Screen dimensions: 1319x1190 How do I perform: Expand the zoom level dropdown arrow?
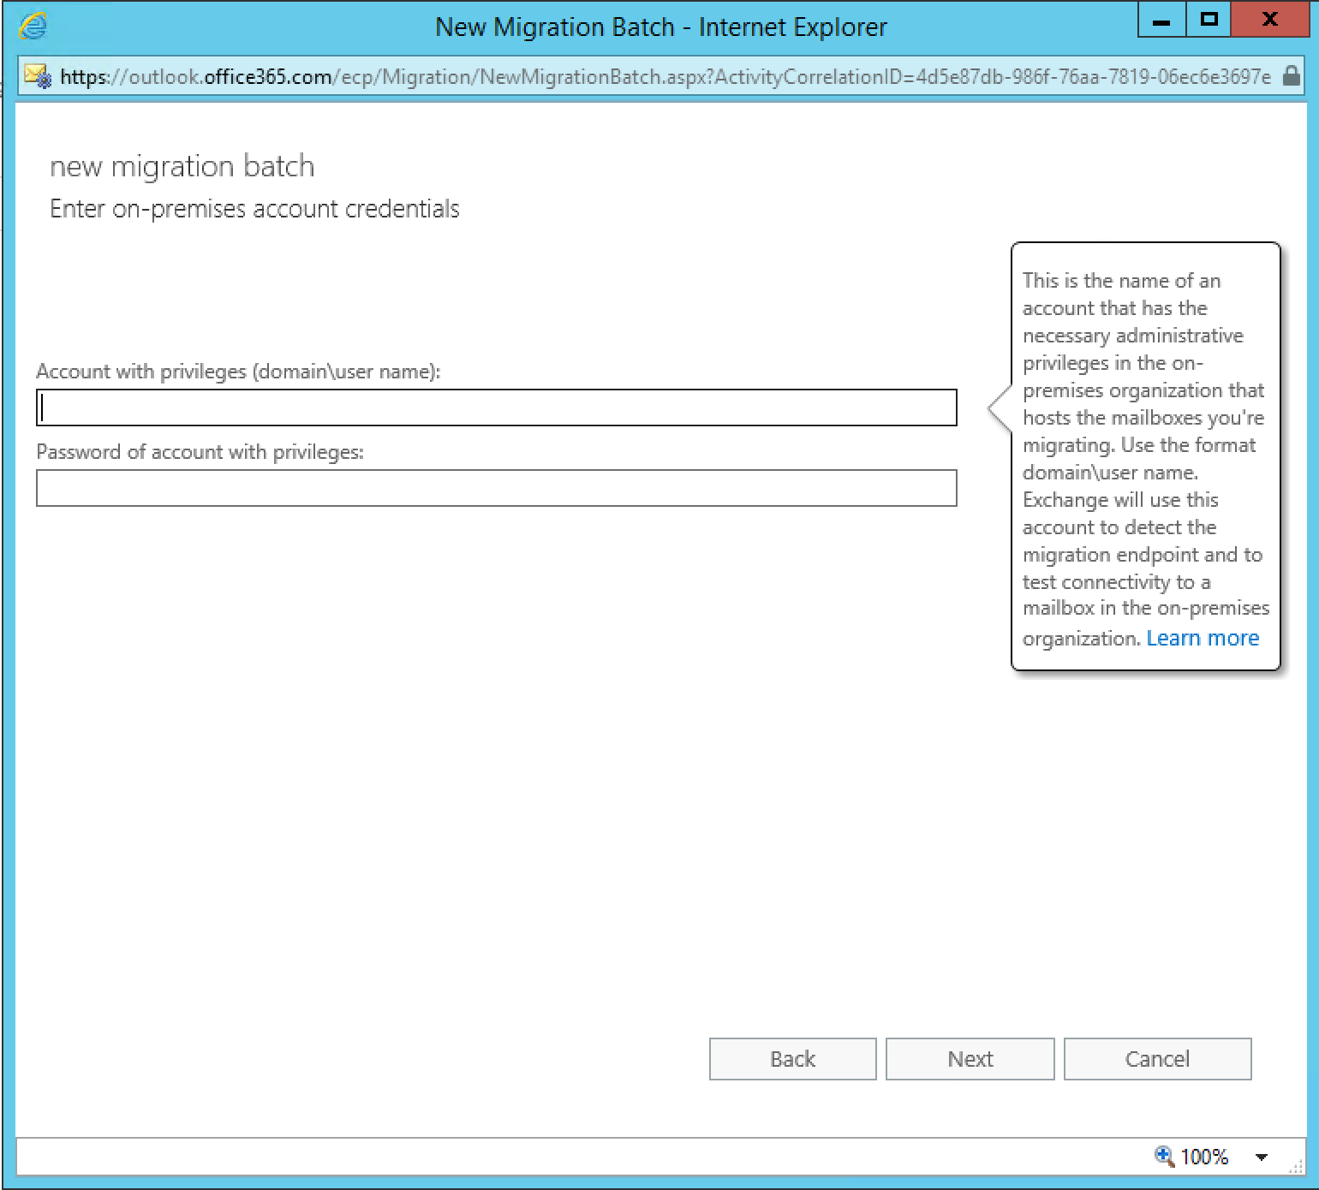[1261, 1157]
